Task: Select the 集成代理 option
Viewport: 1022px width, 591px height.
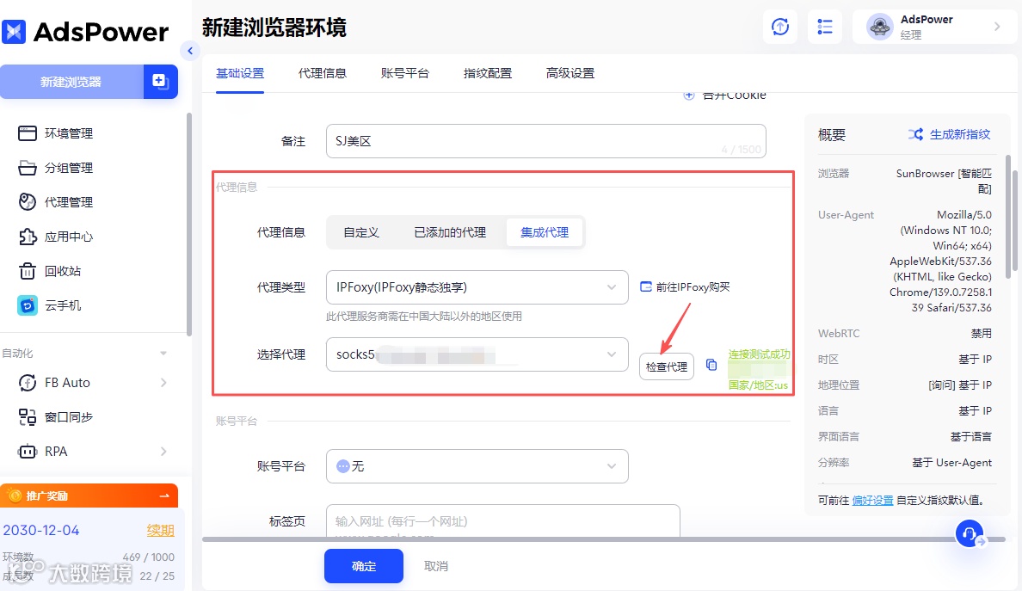Action: click(x=545, y=232)
